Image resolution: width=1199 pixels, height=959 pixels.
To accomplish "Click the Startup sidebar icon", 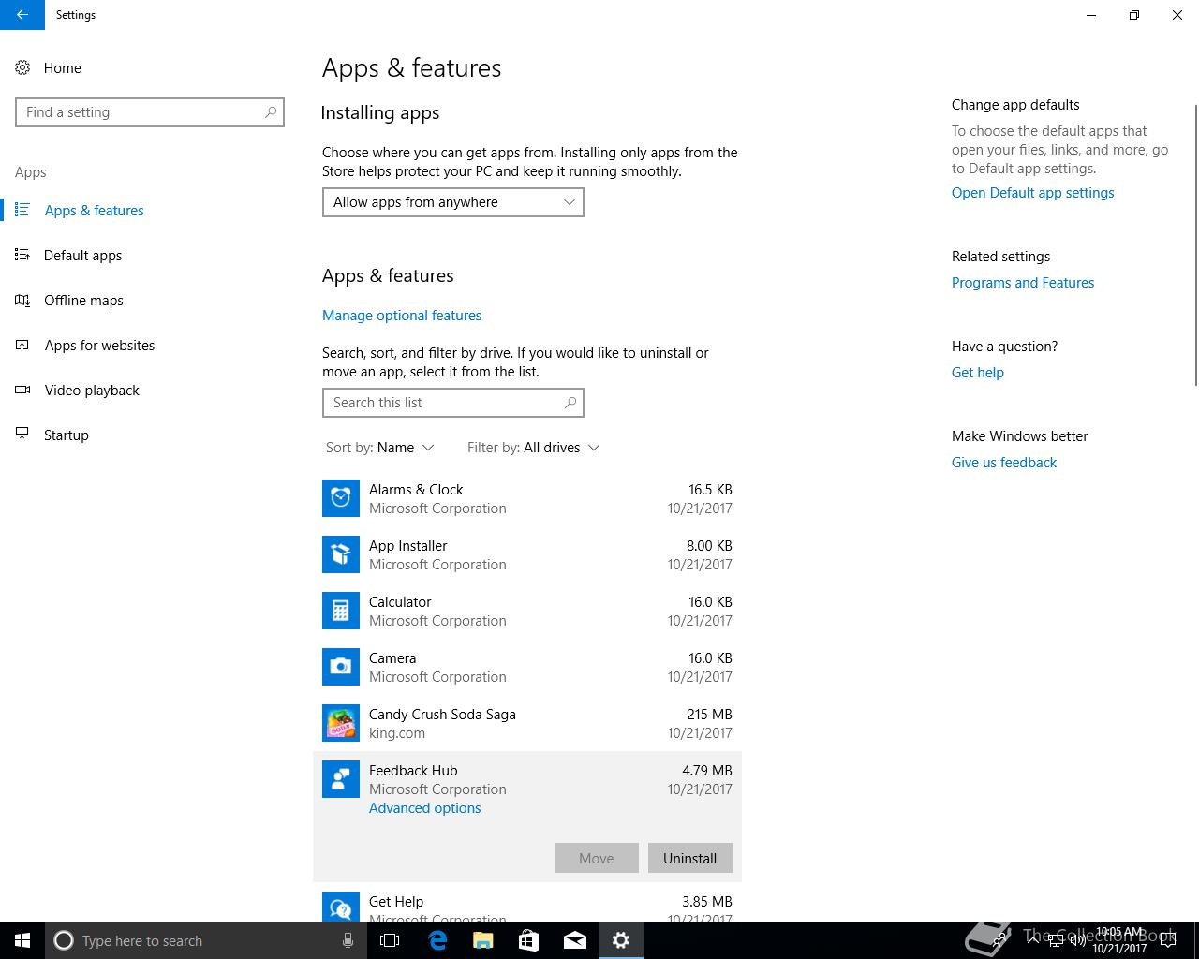I will pyautogui.click(x=22, y=435).
